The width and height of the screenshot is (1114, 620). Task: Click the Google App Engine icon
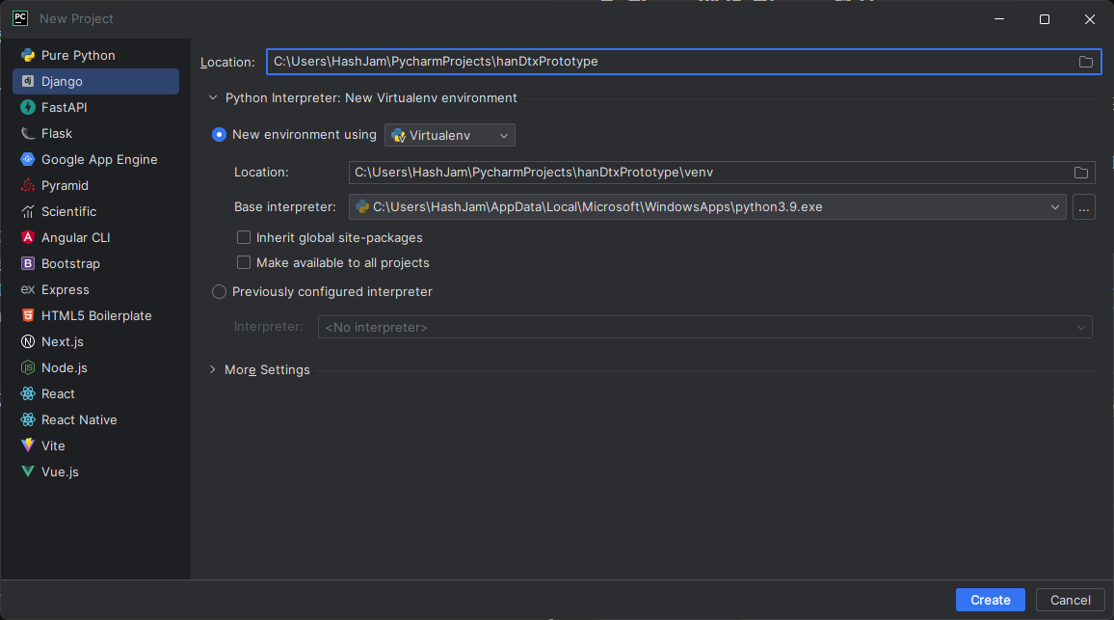[28, 159]
